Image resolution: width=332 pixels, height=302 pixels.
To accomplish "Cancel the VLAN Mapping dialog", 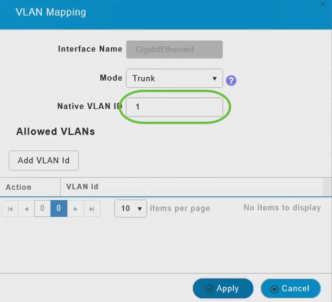I will tap(291, 289).
